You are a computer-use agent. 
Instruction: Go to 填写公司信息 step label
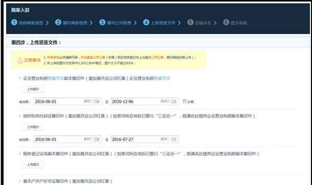pyautogui.click(x=119, y=23)
